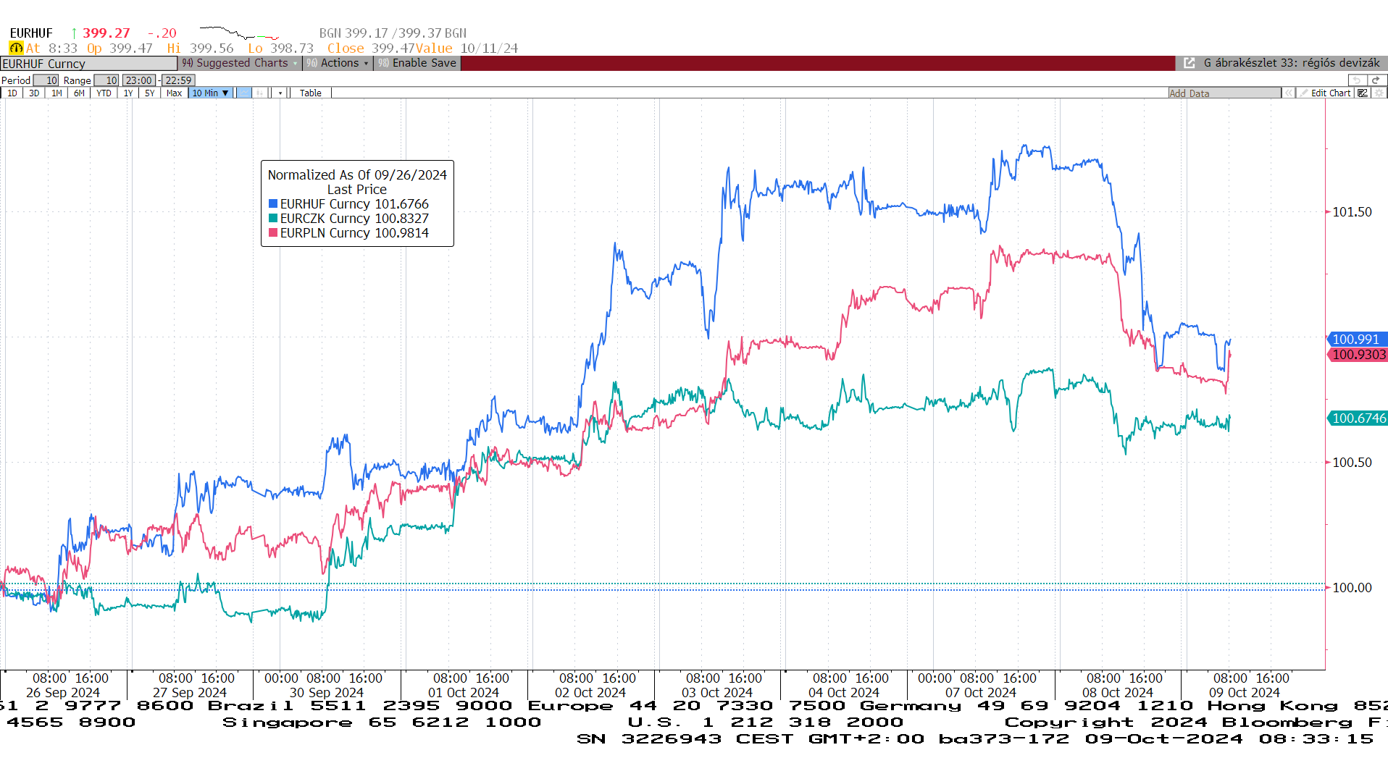Click the Add Data input field
The height and width of the screenshot is (779, 1388).
1224,93
